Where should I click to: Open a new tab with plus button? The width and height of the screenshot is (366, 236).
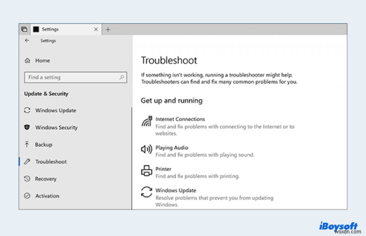point(108,29)
